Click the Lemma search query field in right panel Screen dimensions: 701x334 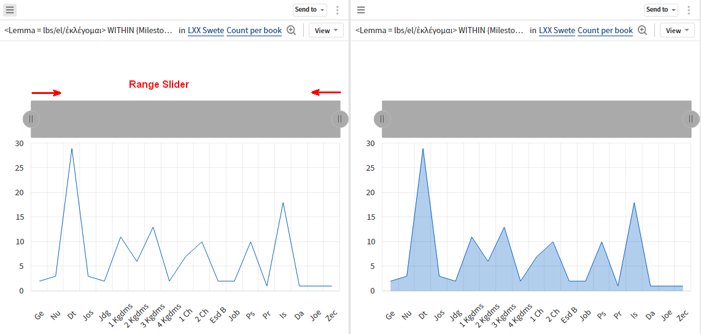[x=440, y=31]
